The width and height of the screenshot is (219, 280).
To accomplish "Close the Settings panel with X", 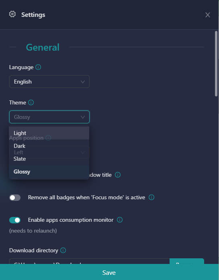I will [x=208, y=15].
